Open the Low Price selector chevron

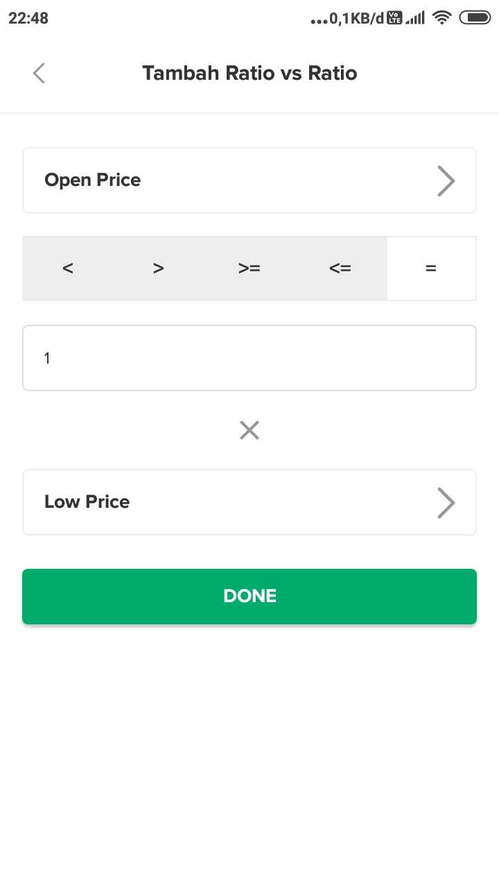(446, 503)
